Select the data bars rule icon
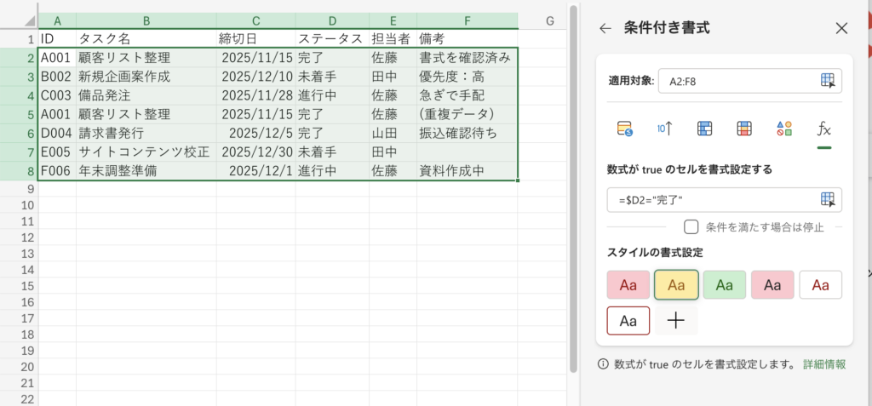The height and width of the screenshot is (406, 872). click(704, 129)
